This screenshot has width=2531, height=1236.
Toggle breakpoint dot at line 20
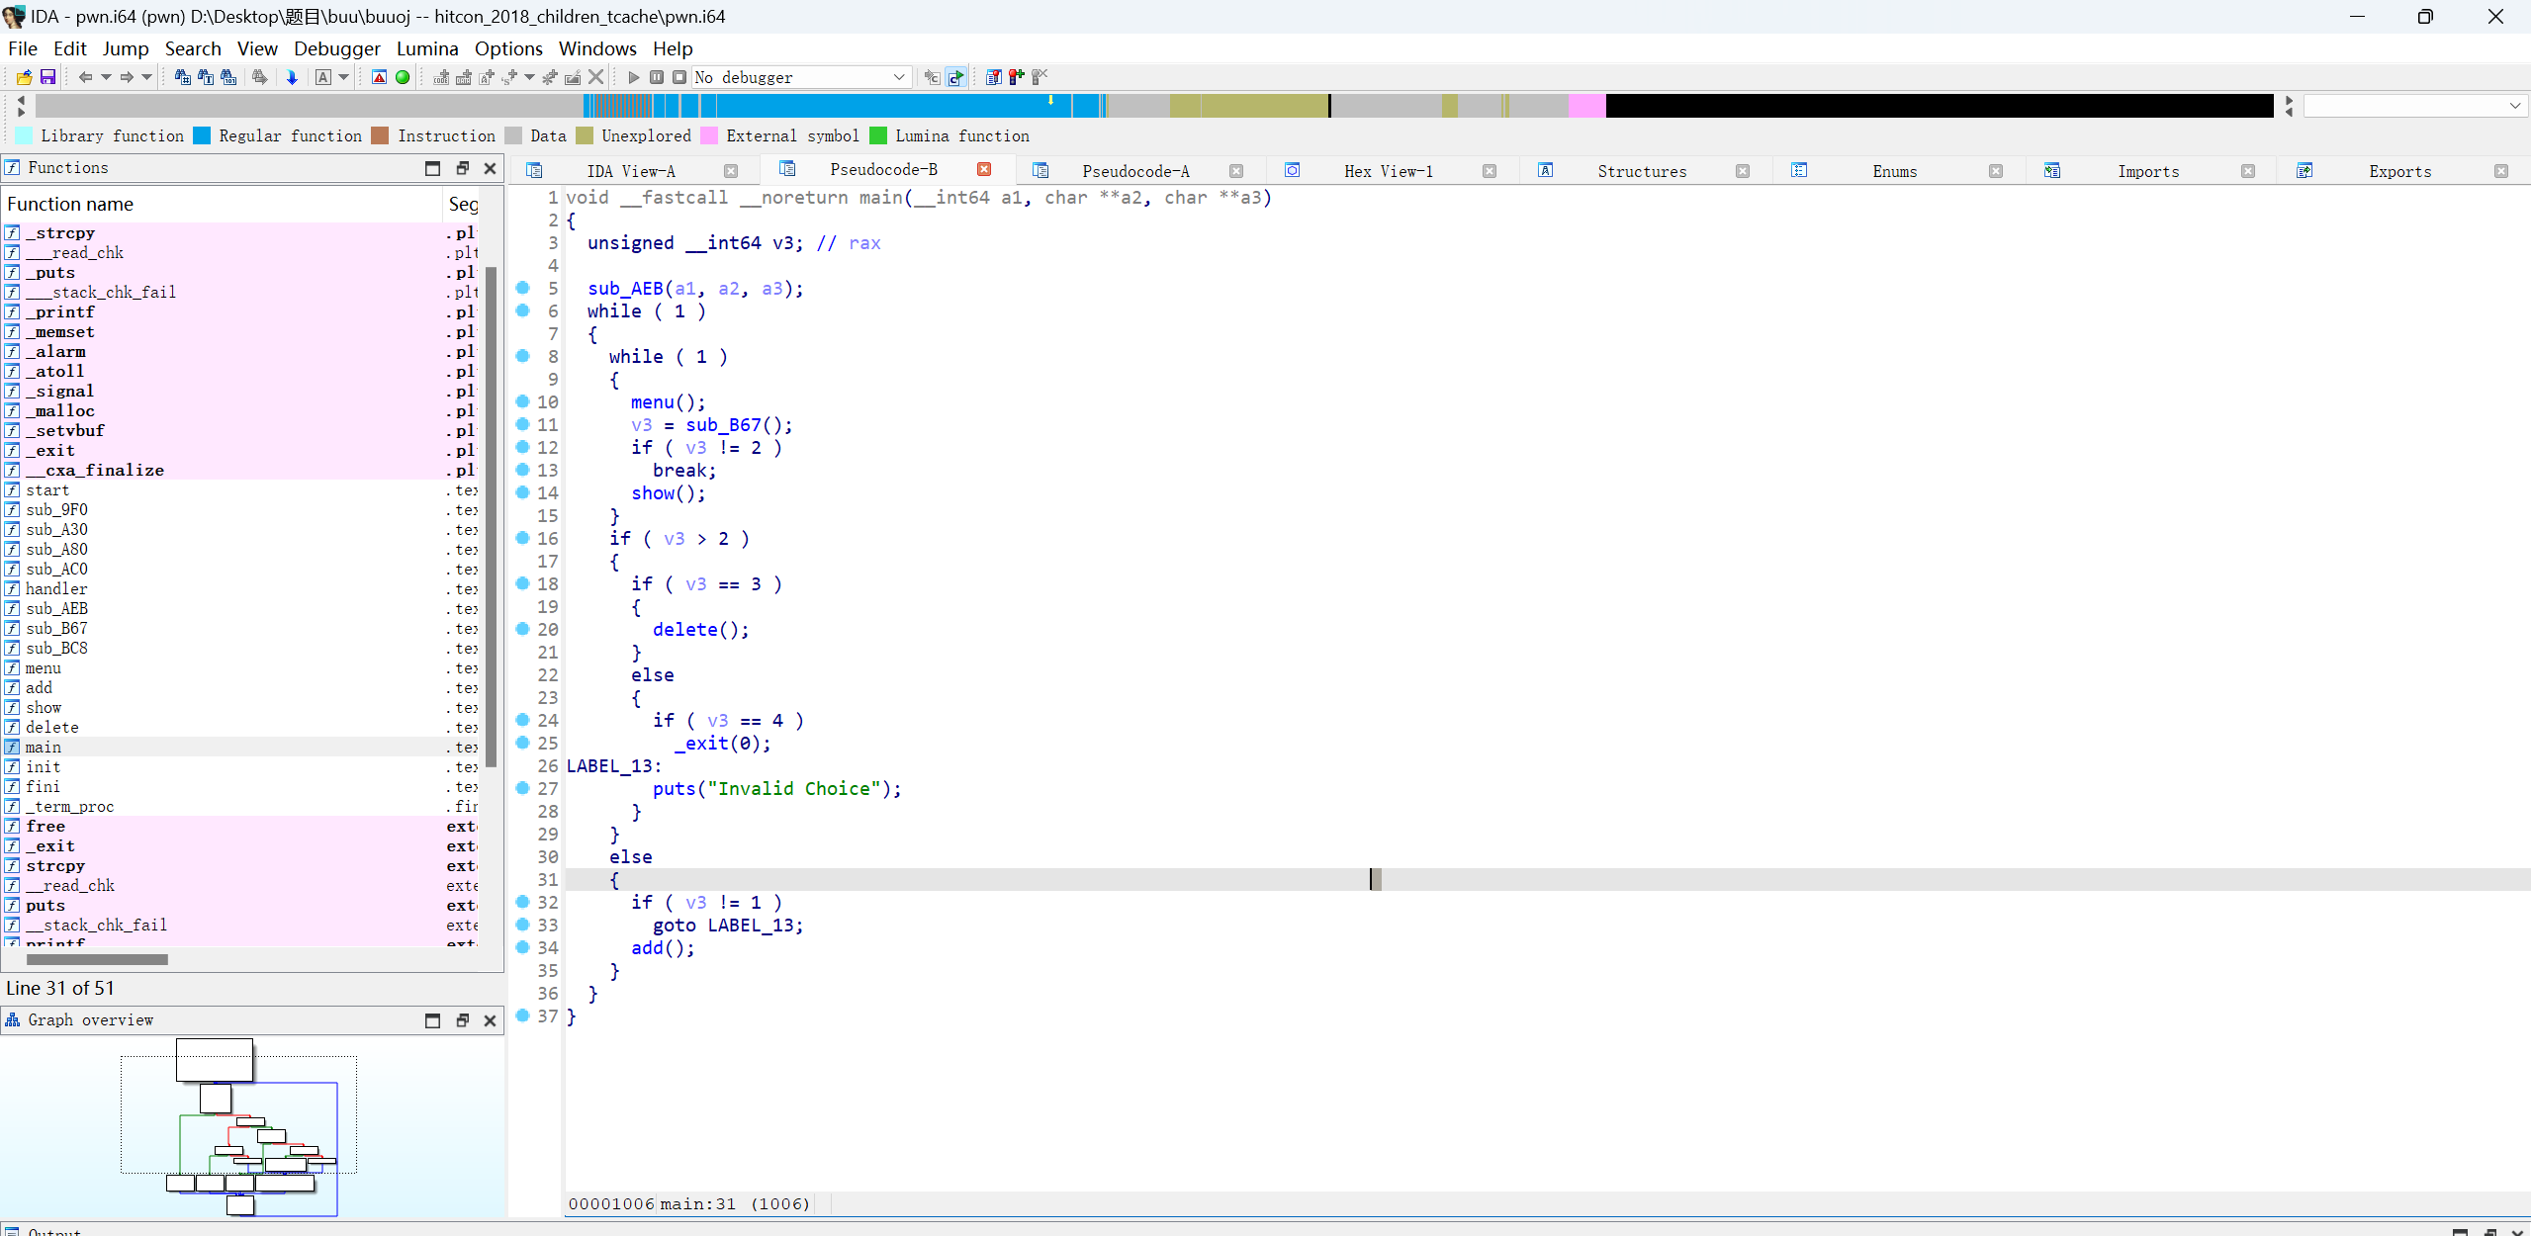[523, 629]
